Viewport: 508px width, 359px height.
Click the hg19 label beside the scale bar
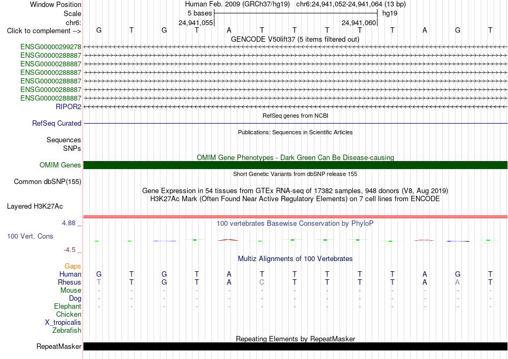click(390, 13)
